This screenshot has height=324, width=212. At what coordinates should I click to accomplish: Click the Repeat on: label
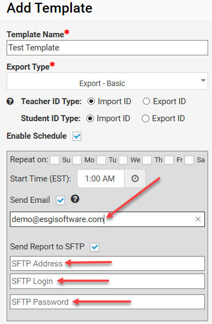coord(29,160)
